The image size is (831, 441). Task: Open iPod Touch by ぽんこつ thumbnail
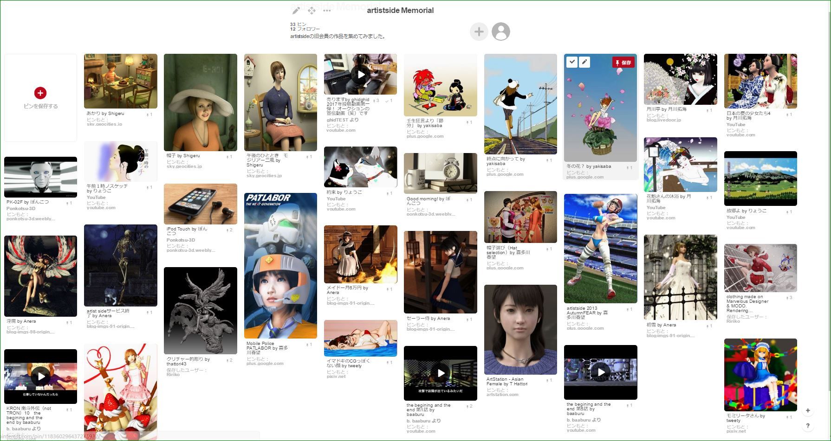[201, 204]
